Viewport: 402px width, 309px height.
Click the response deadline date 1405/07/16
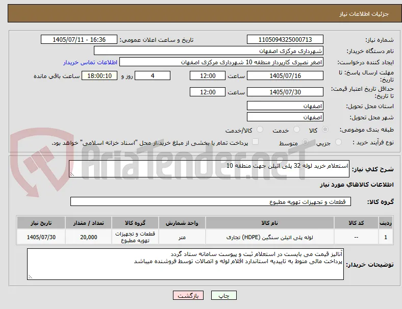pos(285,75)
